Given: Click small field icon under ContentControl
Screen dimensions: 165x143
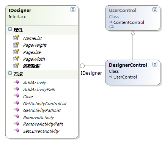Looking at the screenshot, I should [x=111, y=27].
